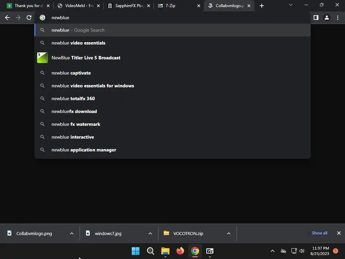Screen dimensions: 345x259
Task: Select the 'newblue - Google Search' suggestion
Action: 172,30
